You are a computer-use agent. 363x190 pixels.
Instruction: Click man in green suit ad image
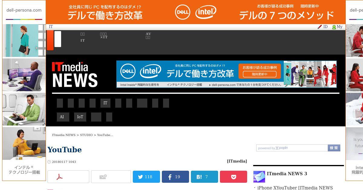[24, 109]
